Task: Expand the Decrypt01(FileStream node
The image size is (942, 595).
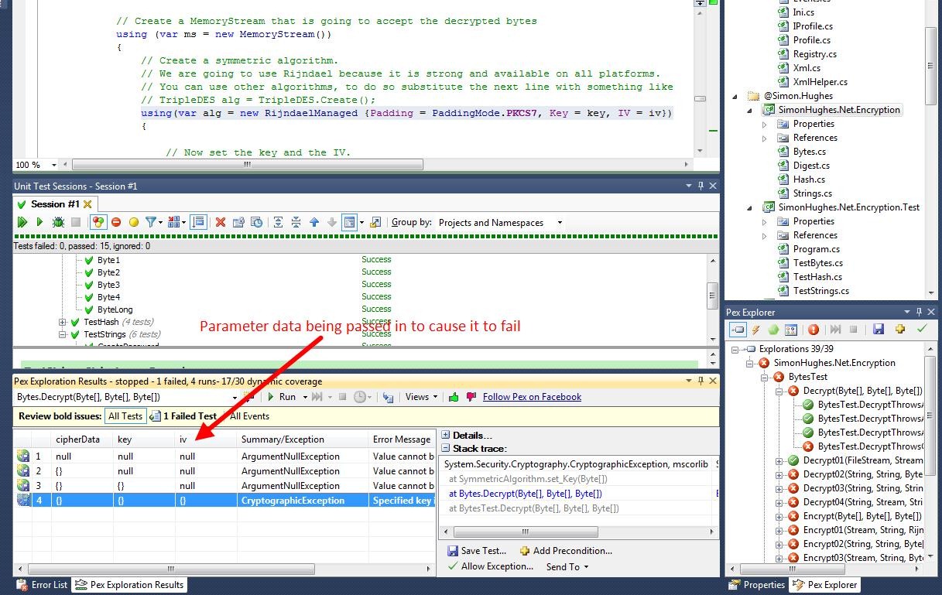Action: tap(780, 460)
